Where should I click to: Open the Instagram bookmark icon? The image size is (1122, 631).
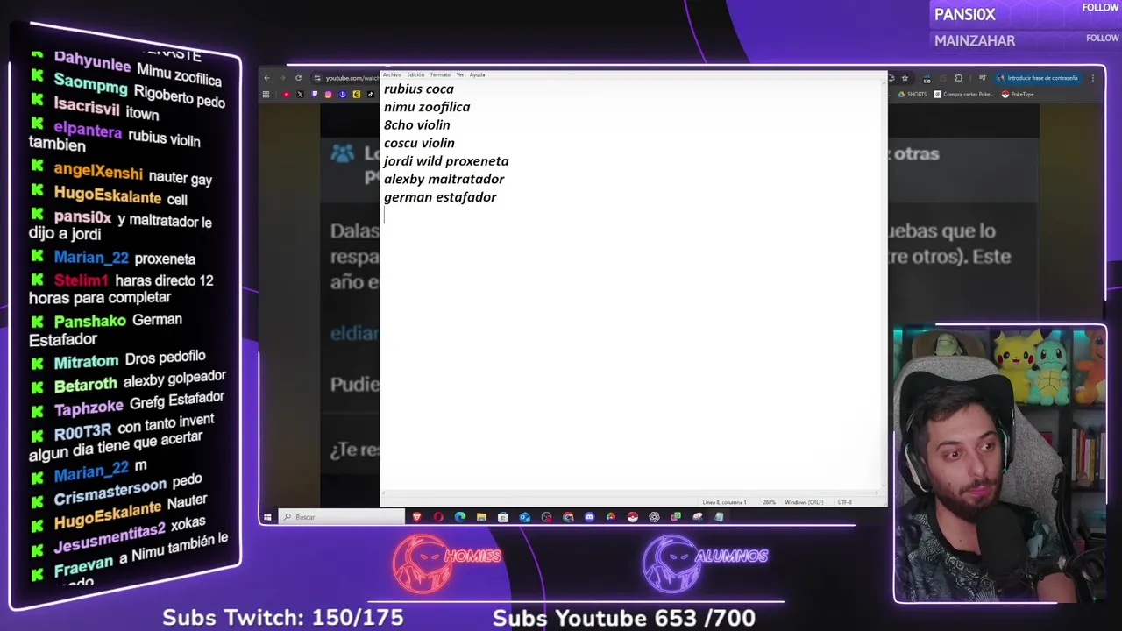pyautogui.click(x=329, y=94)
